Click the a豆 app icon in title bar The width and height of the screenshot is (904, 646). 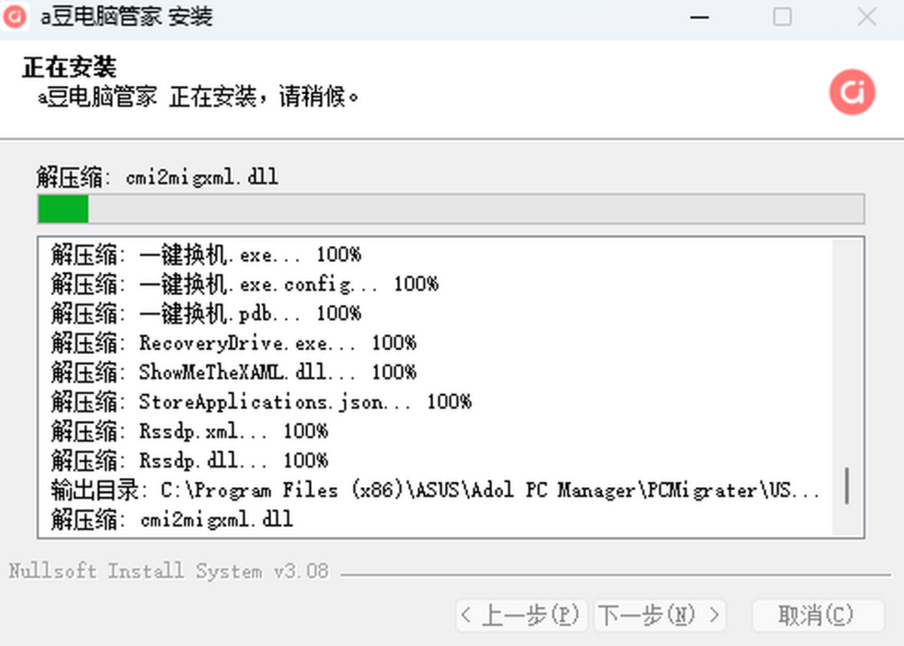(16, 17)
